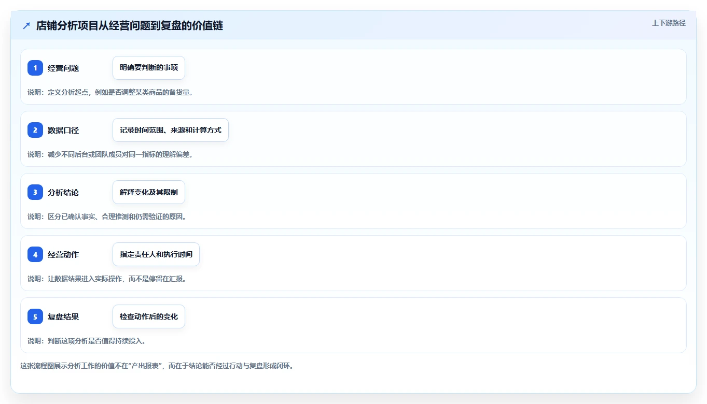Click the note 判断这项分析是否值得持续投入
The width and height of the screenshot is (707, 404).
[87, 341]
